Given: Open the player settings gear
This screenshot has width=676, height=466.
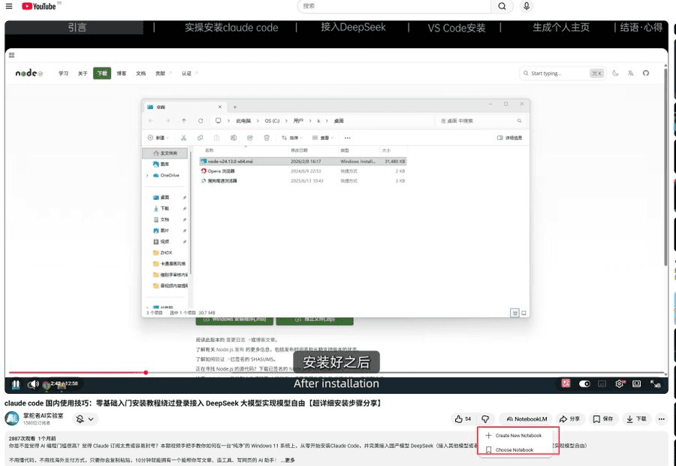Looking at the screenshot, I should pos(619,383).
